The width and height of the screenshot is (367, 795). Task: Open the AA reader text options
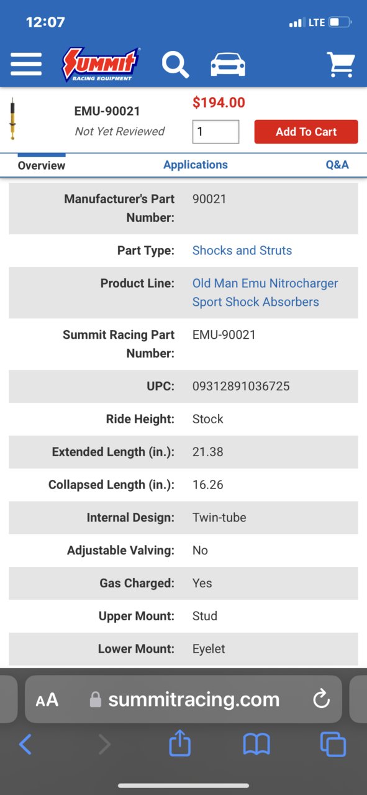[x=47, y=700]
